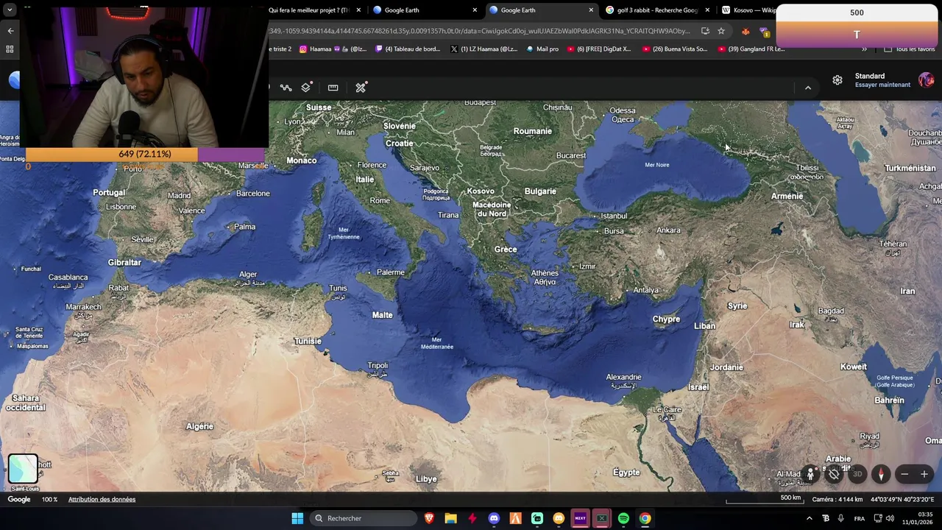Click the coordinates 44°03'49"N 40°23'20"E

[x=902, y=499]
